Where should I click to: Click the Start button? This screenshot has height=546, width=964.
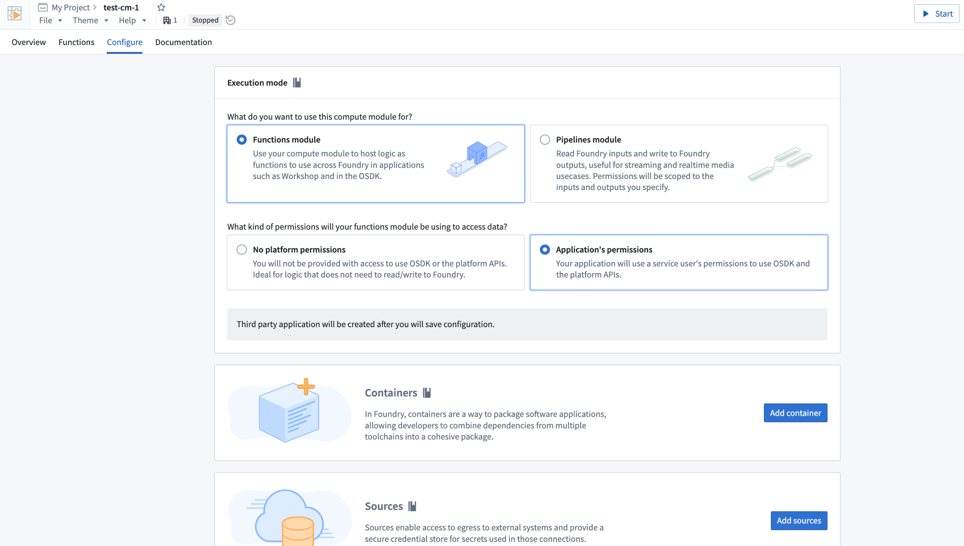tap(937, 14)
